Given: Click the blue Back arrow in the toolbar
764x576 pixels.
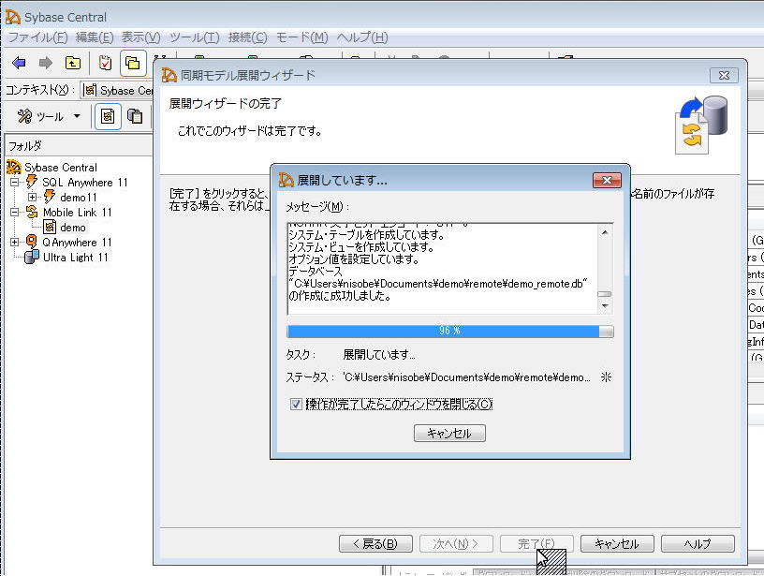Looking at the screenshot, I should (19, 64).
